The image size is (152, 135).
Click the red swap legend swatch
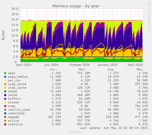coord(5,106)
